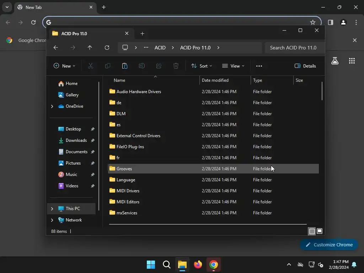Image resolution: width=364 pixels, height=273 pixels.
Task: Open the Sort dropdown menu
Action: tap(202, 66)
